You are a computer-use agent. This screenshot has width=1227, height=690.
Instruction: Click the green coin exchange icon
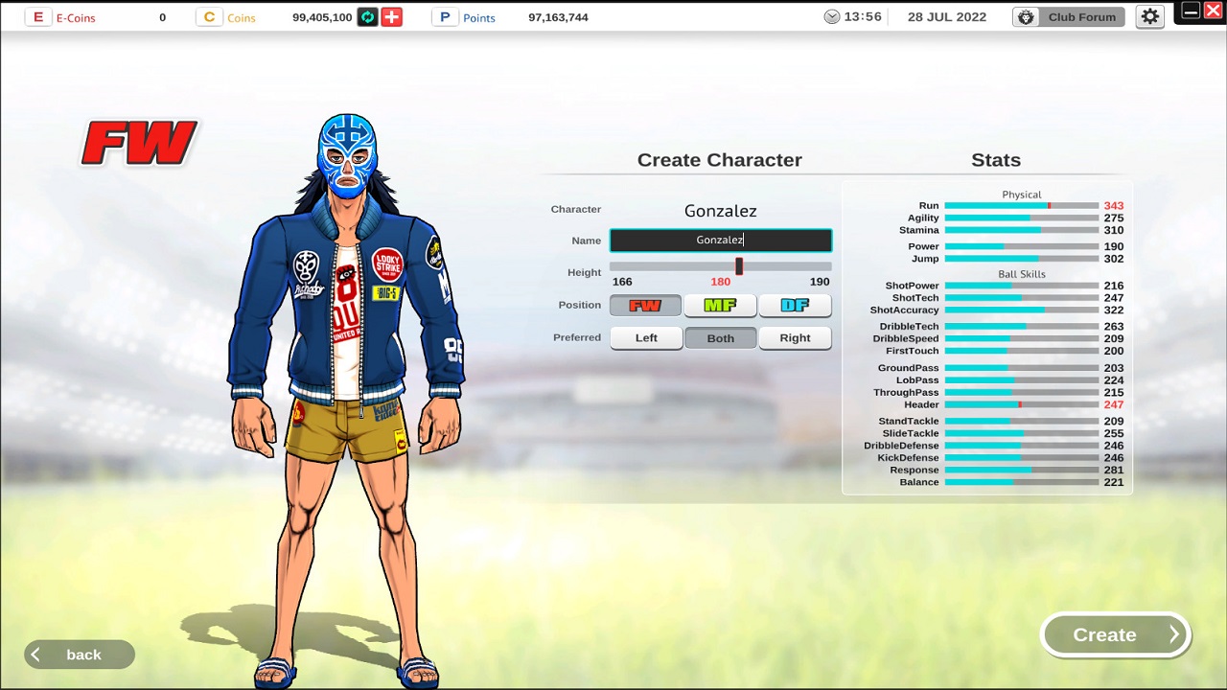coord(367,17)
